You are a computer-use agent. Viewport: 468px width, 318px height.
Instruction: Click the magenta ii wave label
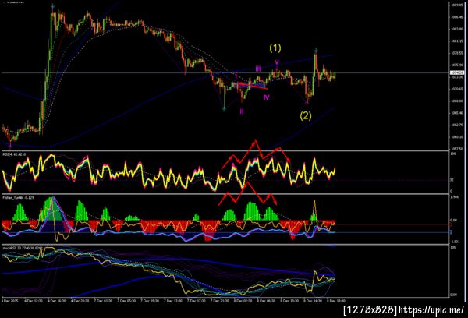coord(242,111)
